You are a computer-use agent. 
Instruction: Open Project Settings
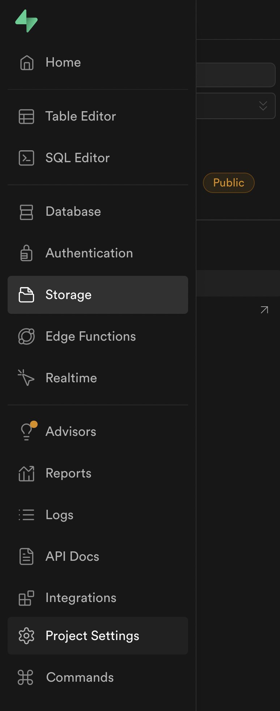pos(92,635)
